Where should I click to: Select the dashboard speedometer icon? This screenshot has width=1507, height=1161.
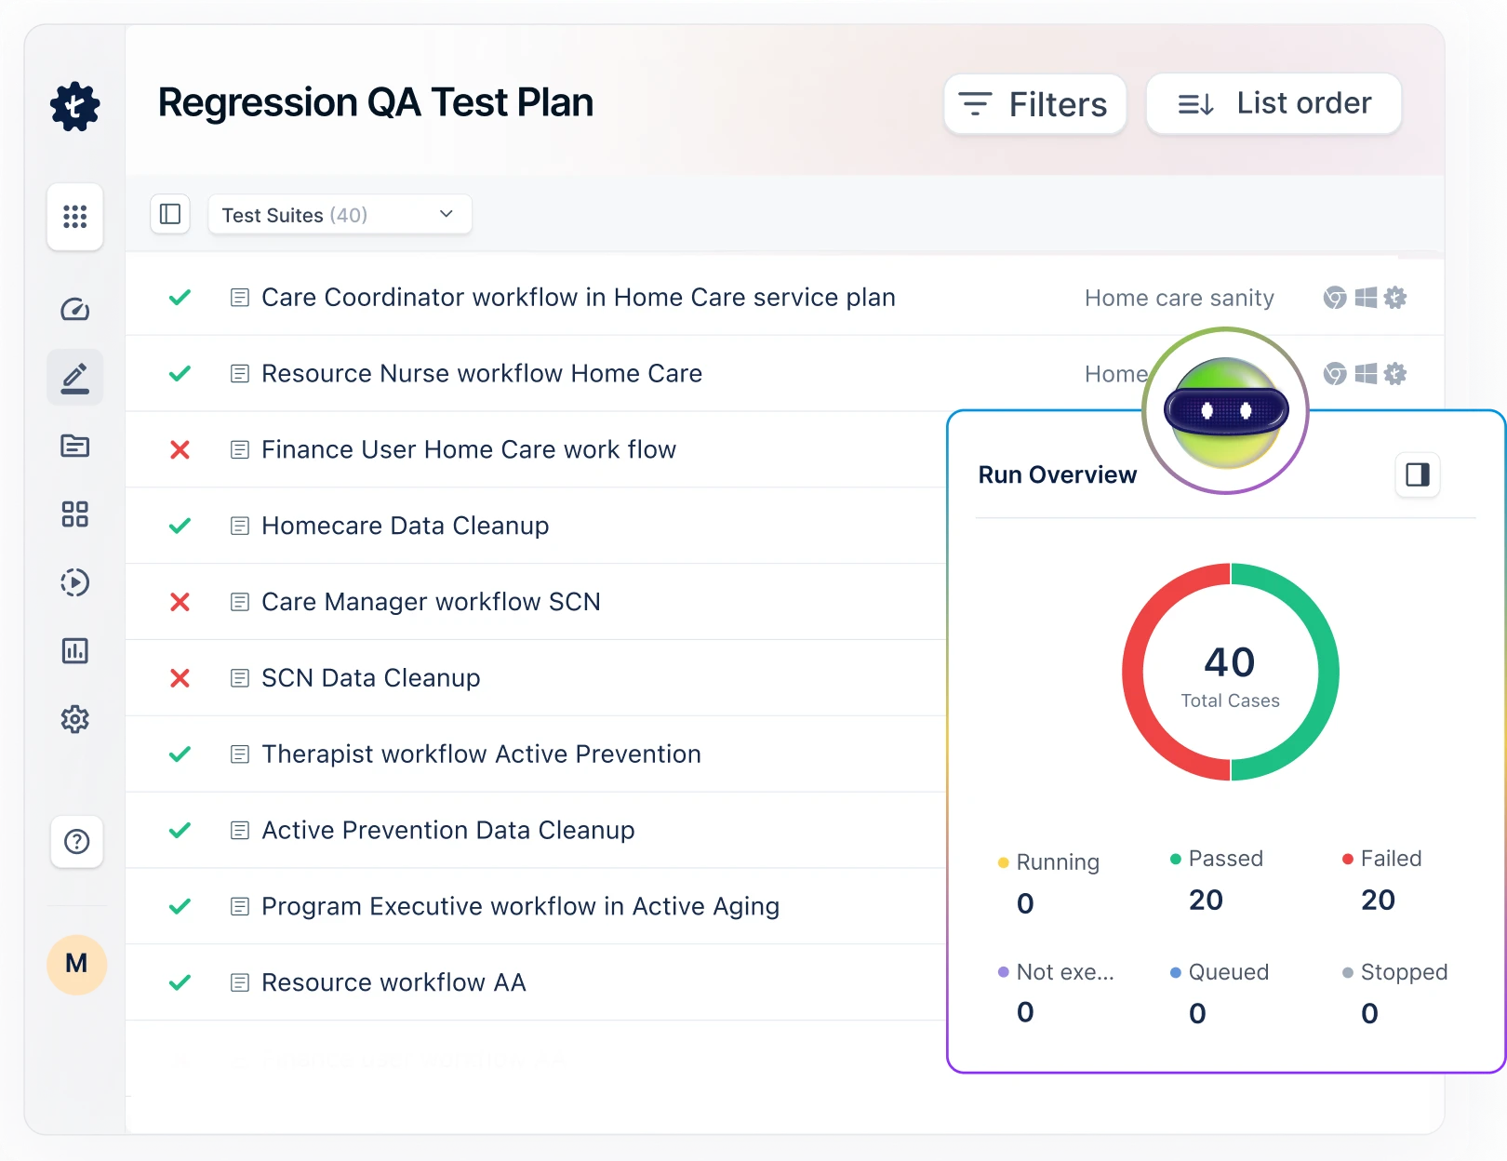pyautogui.click(x=74, y=309)
